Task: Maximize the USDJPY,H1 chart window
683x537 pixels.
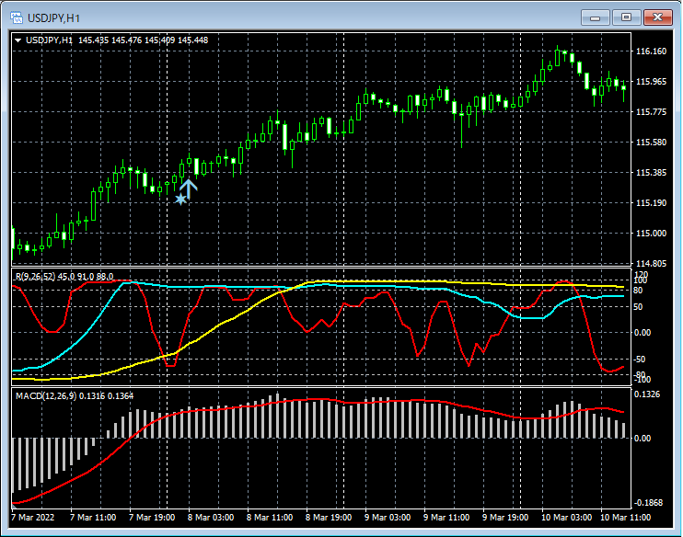Action: [x=626, y=17]
